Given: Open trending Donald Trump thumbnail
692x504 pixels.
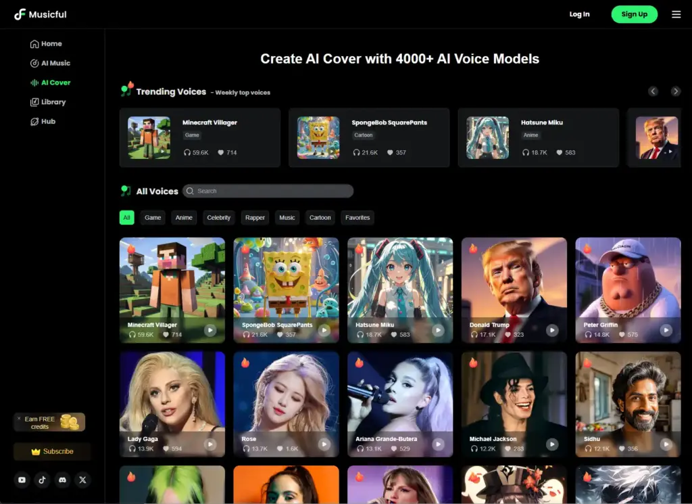Looking at the screenshot, I should click(x=657, y=137).
